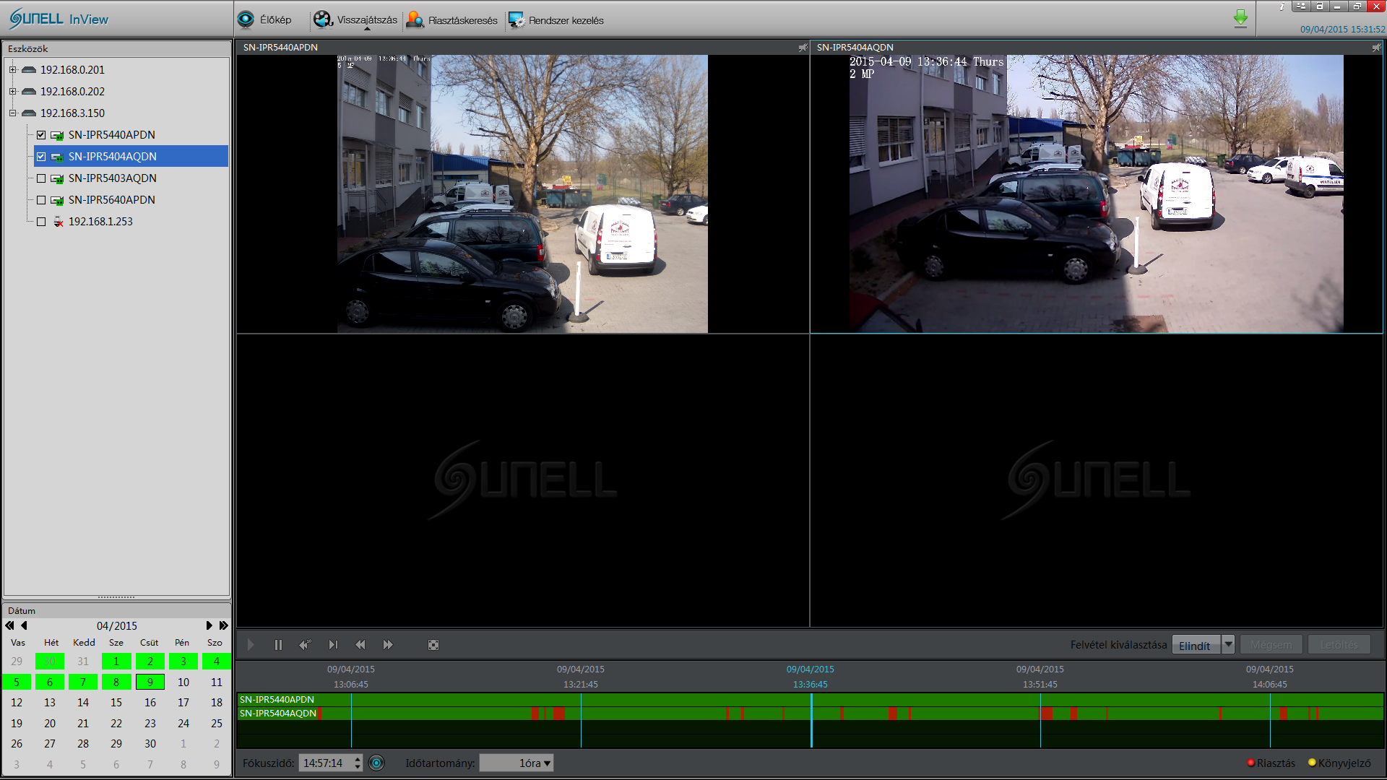This screenshot has width=1387, height=780.
Task: Click the Letöltés button
Action: click(x=1339, y=645)
